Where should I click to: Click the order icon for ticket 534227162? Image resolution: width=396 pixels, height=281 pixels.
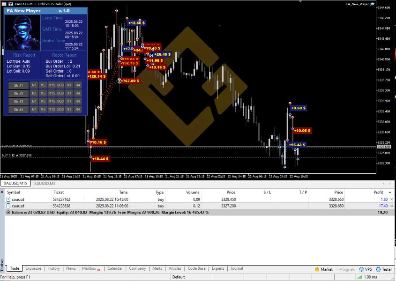click(8, 199)
